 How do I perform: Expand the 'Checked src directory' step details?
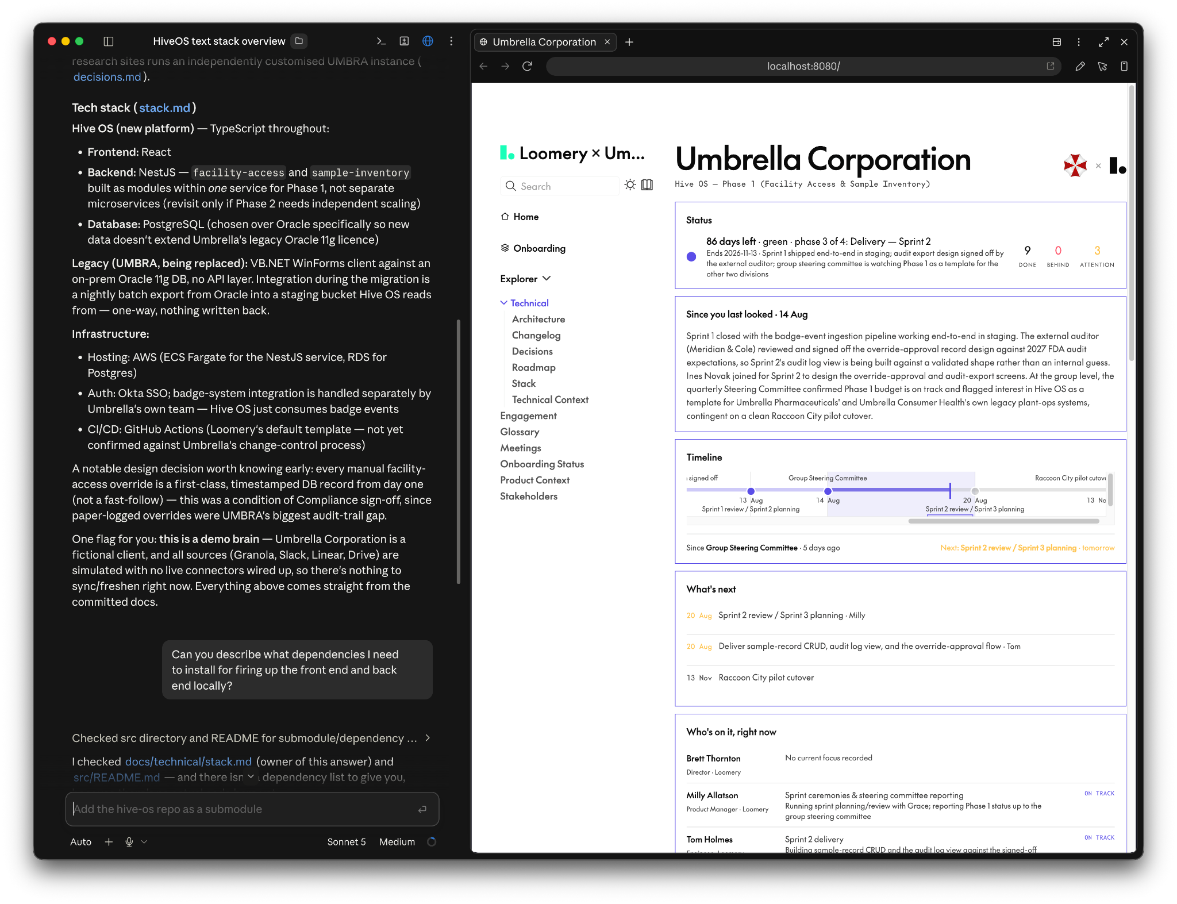tap(251, 738)
